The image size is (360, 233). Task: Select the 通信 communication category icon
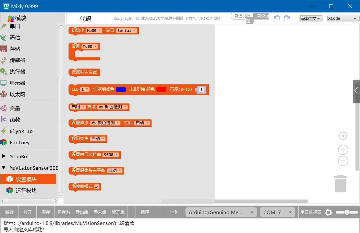(4, 37)
